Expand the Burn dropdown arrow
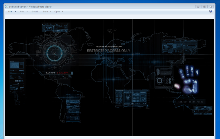This screenshot has height=139, width=220. coord(51,11)
